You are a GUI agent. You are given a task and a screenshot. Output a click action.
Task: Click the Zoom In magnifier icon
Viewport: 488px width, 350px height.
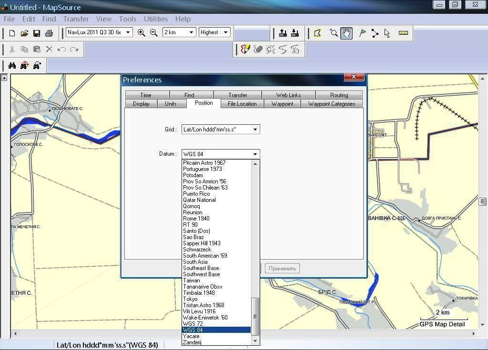pos(141,32)
